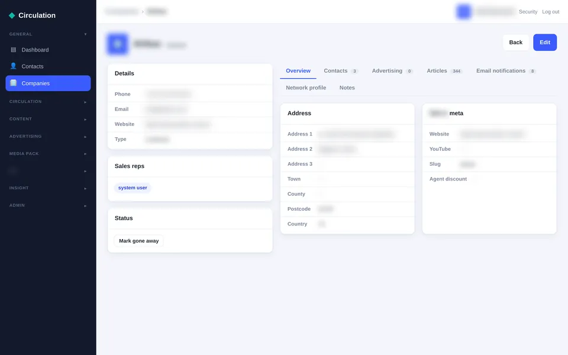568x355 pixels.
Task: Expand the ADVERTISING section
Action: (x=48, y=136)
